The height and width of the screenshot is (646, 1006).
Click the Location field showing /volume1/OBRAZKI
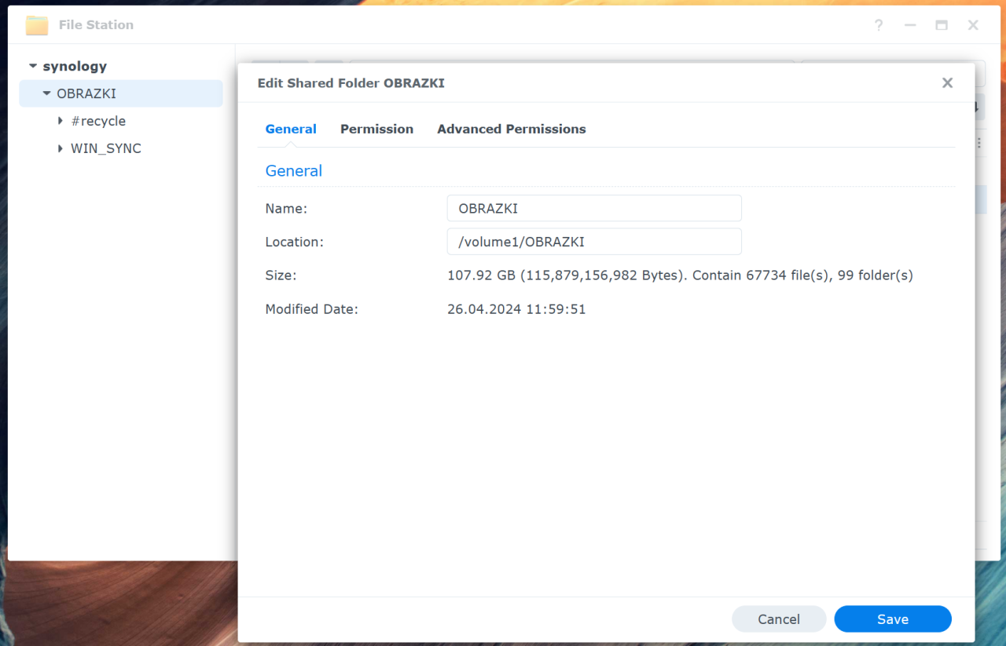[x=593, y=241]
